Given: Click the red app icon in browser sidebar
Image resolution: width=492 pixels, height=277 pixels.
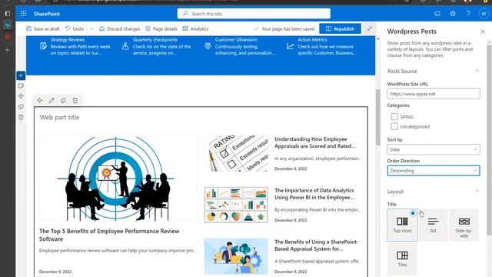Looking at the screenshot, I should pos(8,37).
